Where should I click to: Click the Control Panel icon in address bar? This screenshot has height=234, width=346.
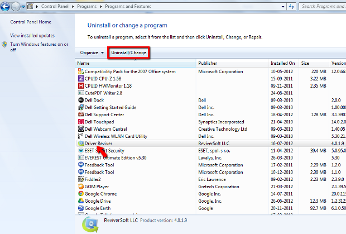(30, 6)
